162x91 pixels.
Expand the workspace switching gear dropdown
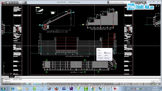click(x=146, y=84)
